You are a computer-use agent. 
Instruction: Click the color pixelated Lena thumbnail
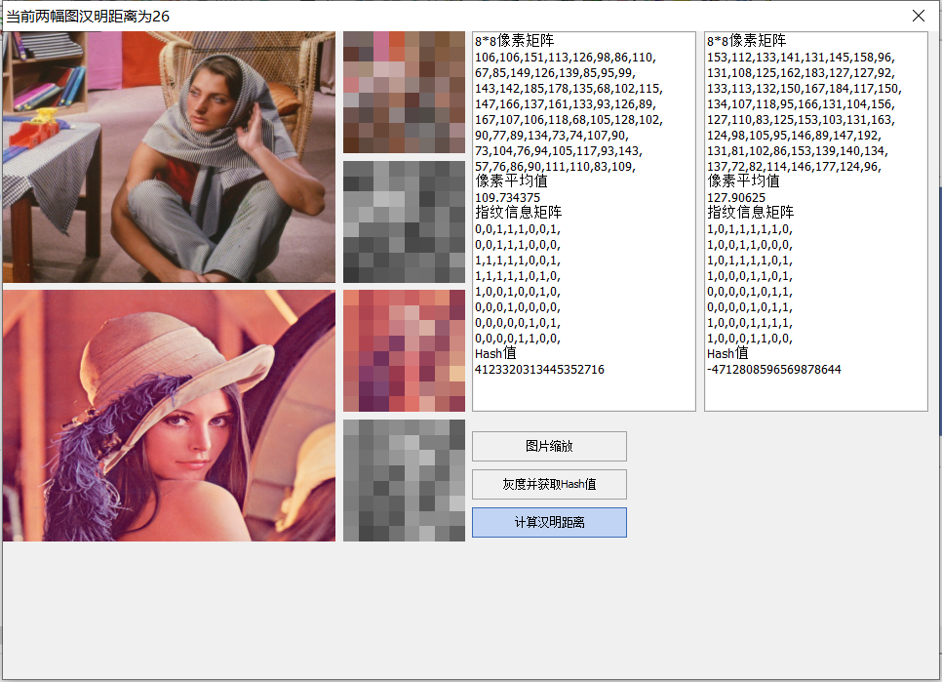[405, 351]
